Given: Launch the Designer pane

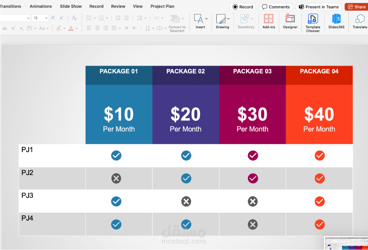Looking at the screenshot, I should tap(290, 21).
